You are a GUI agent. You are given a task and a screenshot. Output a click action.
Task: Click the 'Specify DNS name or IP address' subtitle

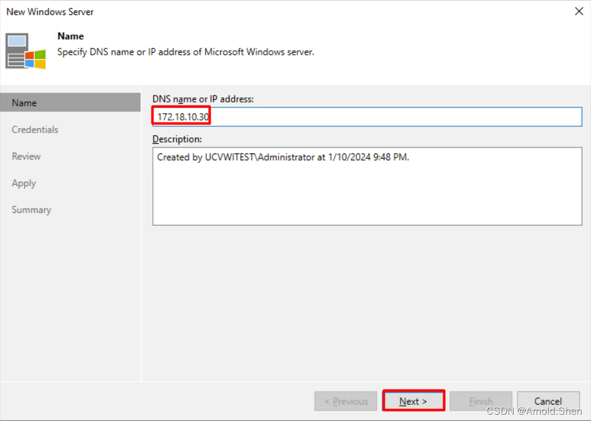coord(185,52)
